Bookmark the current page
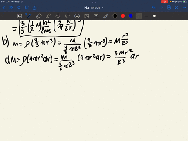The height and width of the screenshot is (141, 188). pyautogui.click(x=27, y=8)
